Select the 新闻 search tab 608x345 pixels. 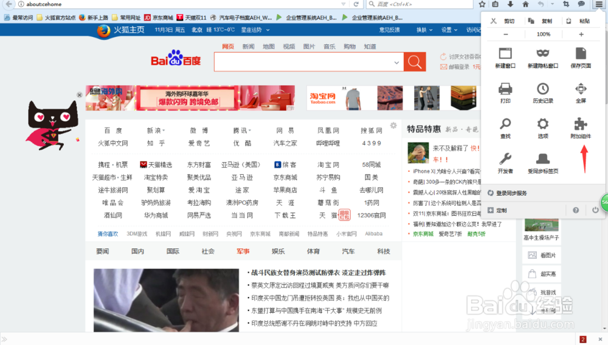coord(248,46)
